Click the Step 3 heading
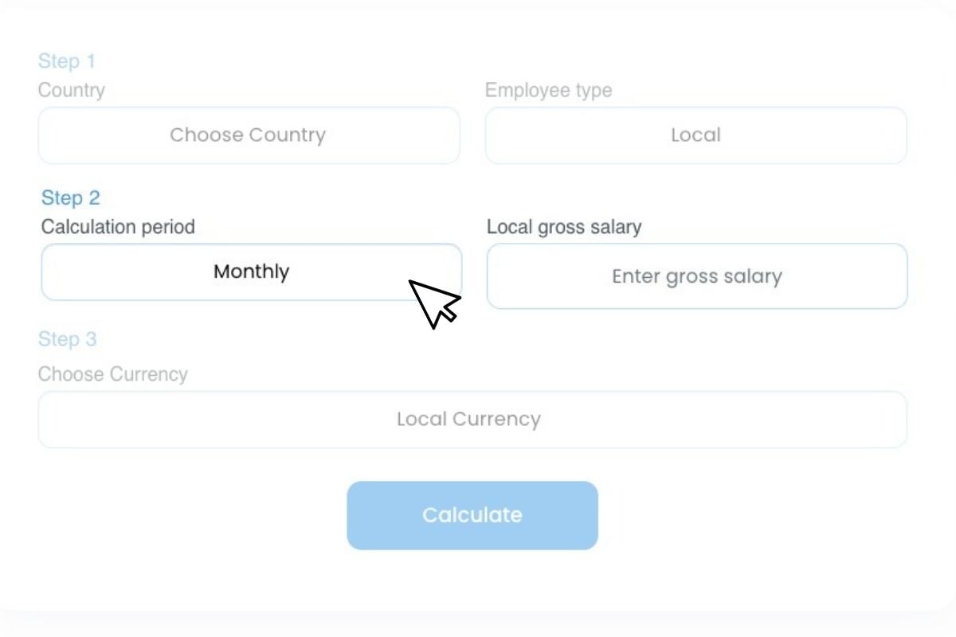This screenshot has width=956, height=637. click(67, 338)
